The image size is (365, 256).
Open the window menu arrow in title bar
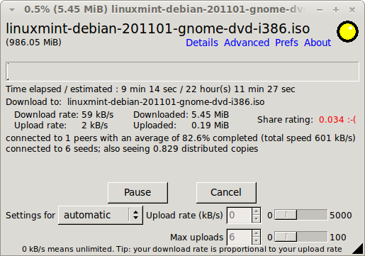coord(12,10)
